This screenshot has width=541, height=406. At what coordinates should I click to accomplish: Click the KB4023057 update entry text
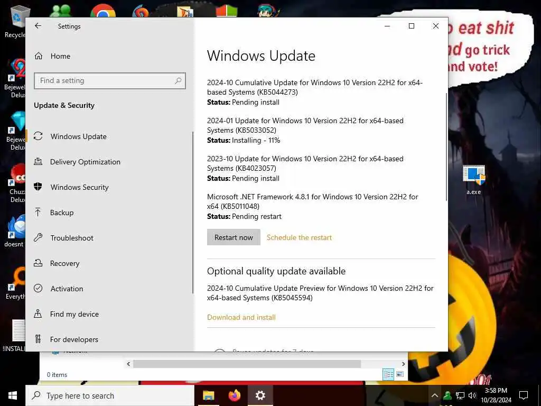click(305, 163)
